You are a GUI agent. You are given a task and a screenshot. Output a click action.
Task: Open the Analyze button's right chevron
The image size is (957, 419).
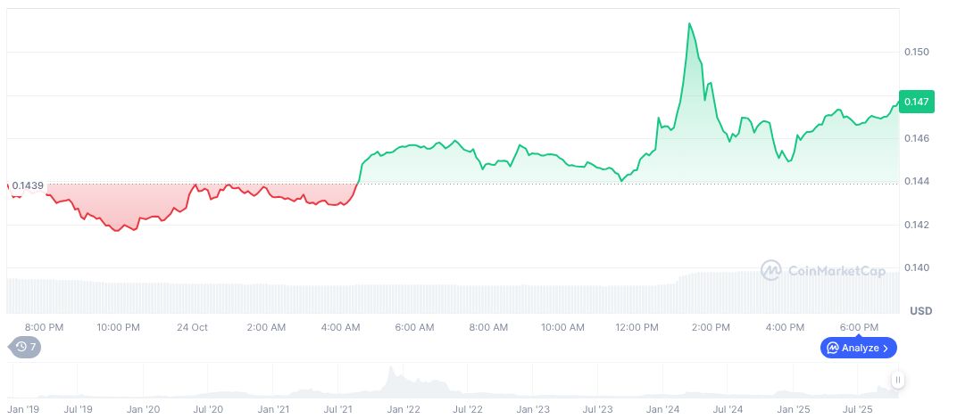[x=886, y=348]
